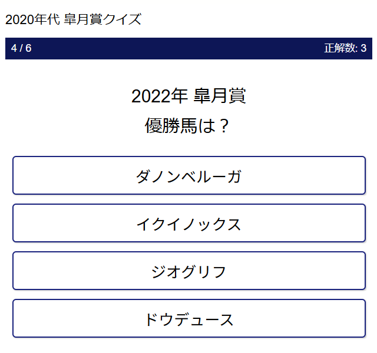The image size is (377, 353).
Task: Answer the quiz with the first option
Action: coord(188,175)
